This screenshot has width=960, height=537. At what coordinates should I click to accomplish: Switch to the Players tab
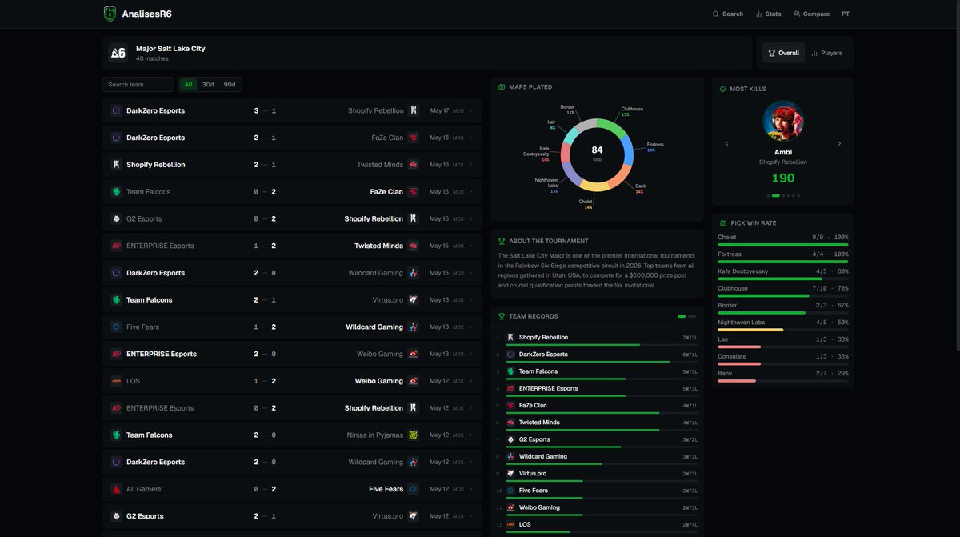click(826, 53)
